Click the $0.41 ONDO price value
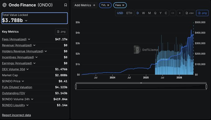The width and height of the screenshot is (211, 120). coord(63,81)
